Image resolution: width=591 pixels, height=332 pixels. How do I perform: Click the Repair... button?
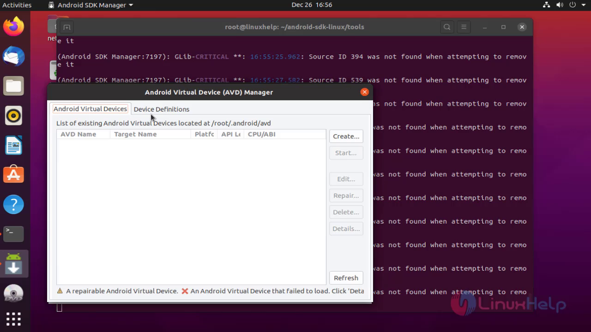tap(346, 196)
